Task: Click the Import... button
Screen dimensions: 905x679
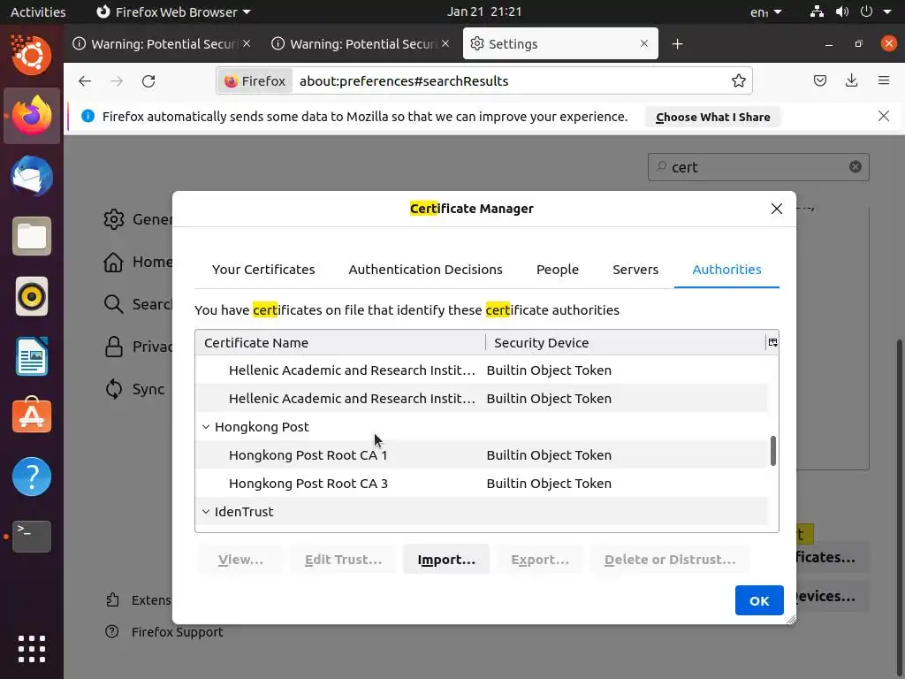Action: click(x=446, y=559)
